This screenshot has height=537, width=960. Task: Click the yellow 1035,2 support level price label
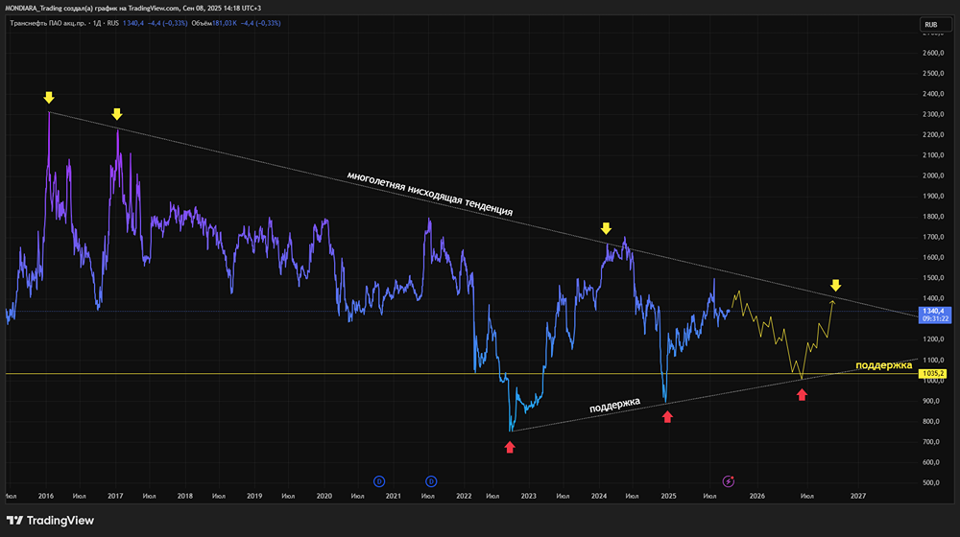point(932,373)
